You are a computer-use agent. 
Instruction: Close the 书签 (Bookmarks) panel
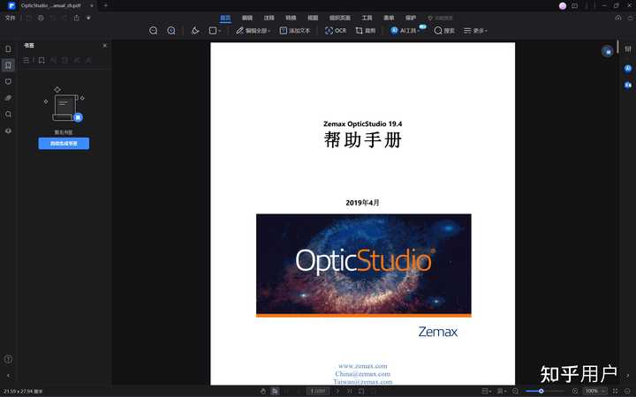tap(105, 45)
